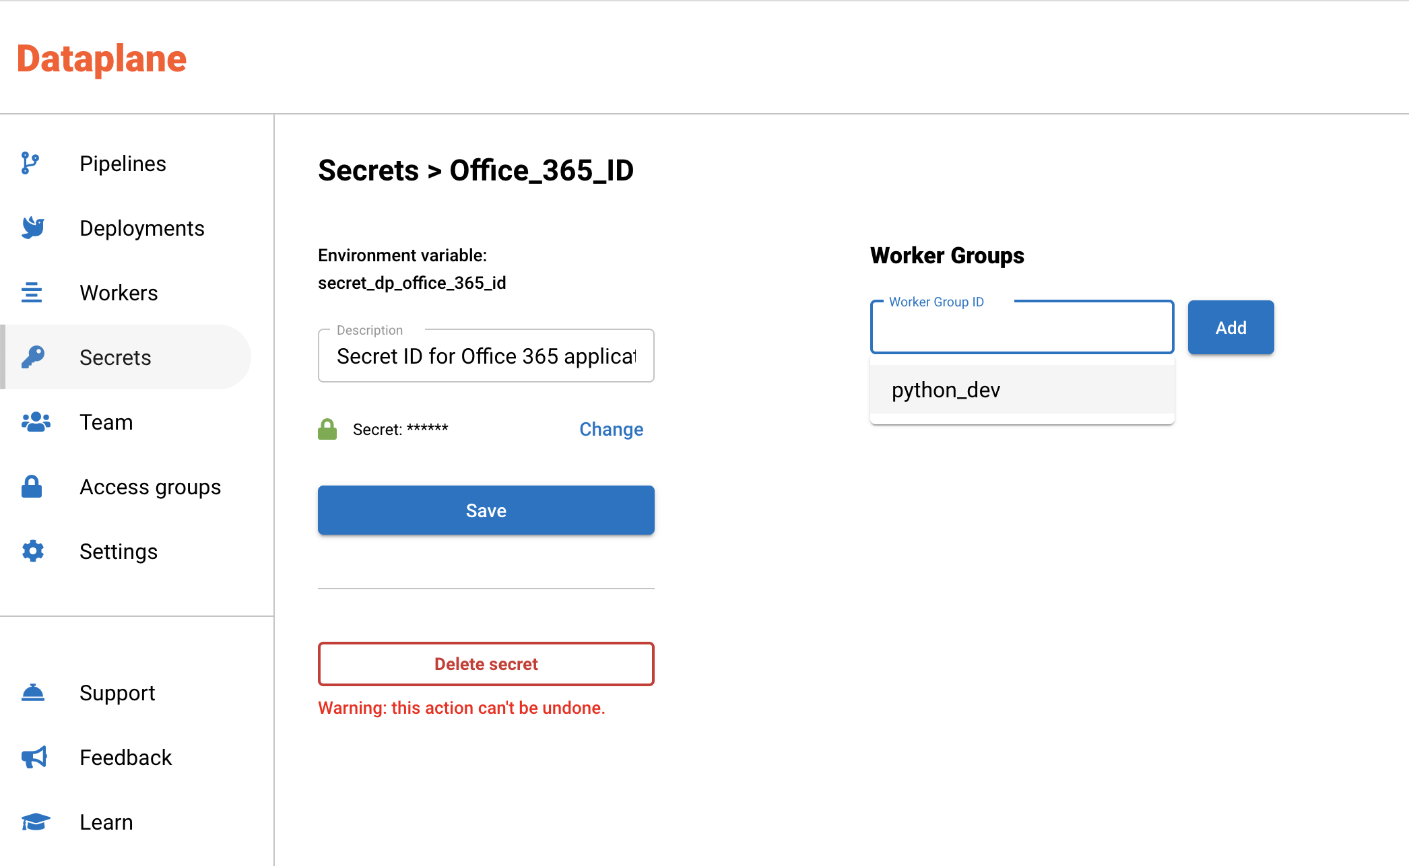Click the Pipelines branch icon

tap(30, 163)
